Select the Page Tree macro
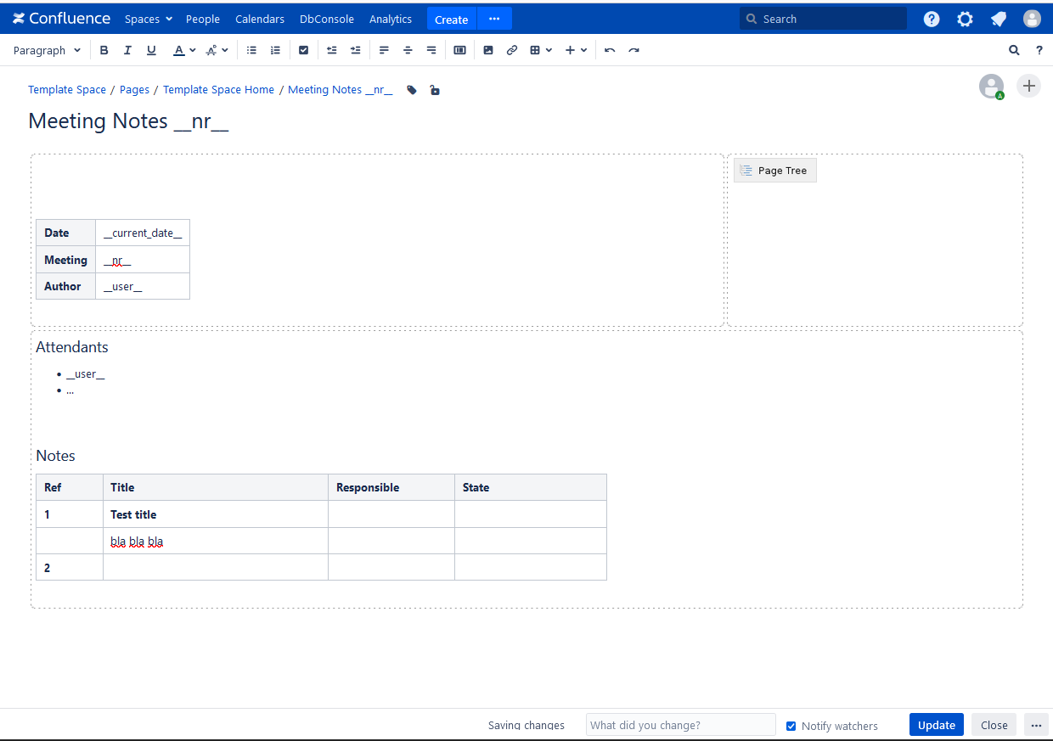1053x741 pixels. [x=774, y=171]
